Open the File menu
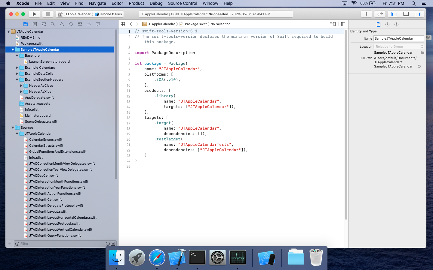Viewport: 433px width, 270px height. [38, 3]
